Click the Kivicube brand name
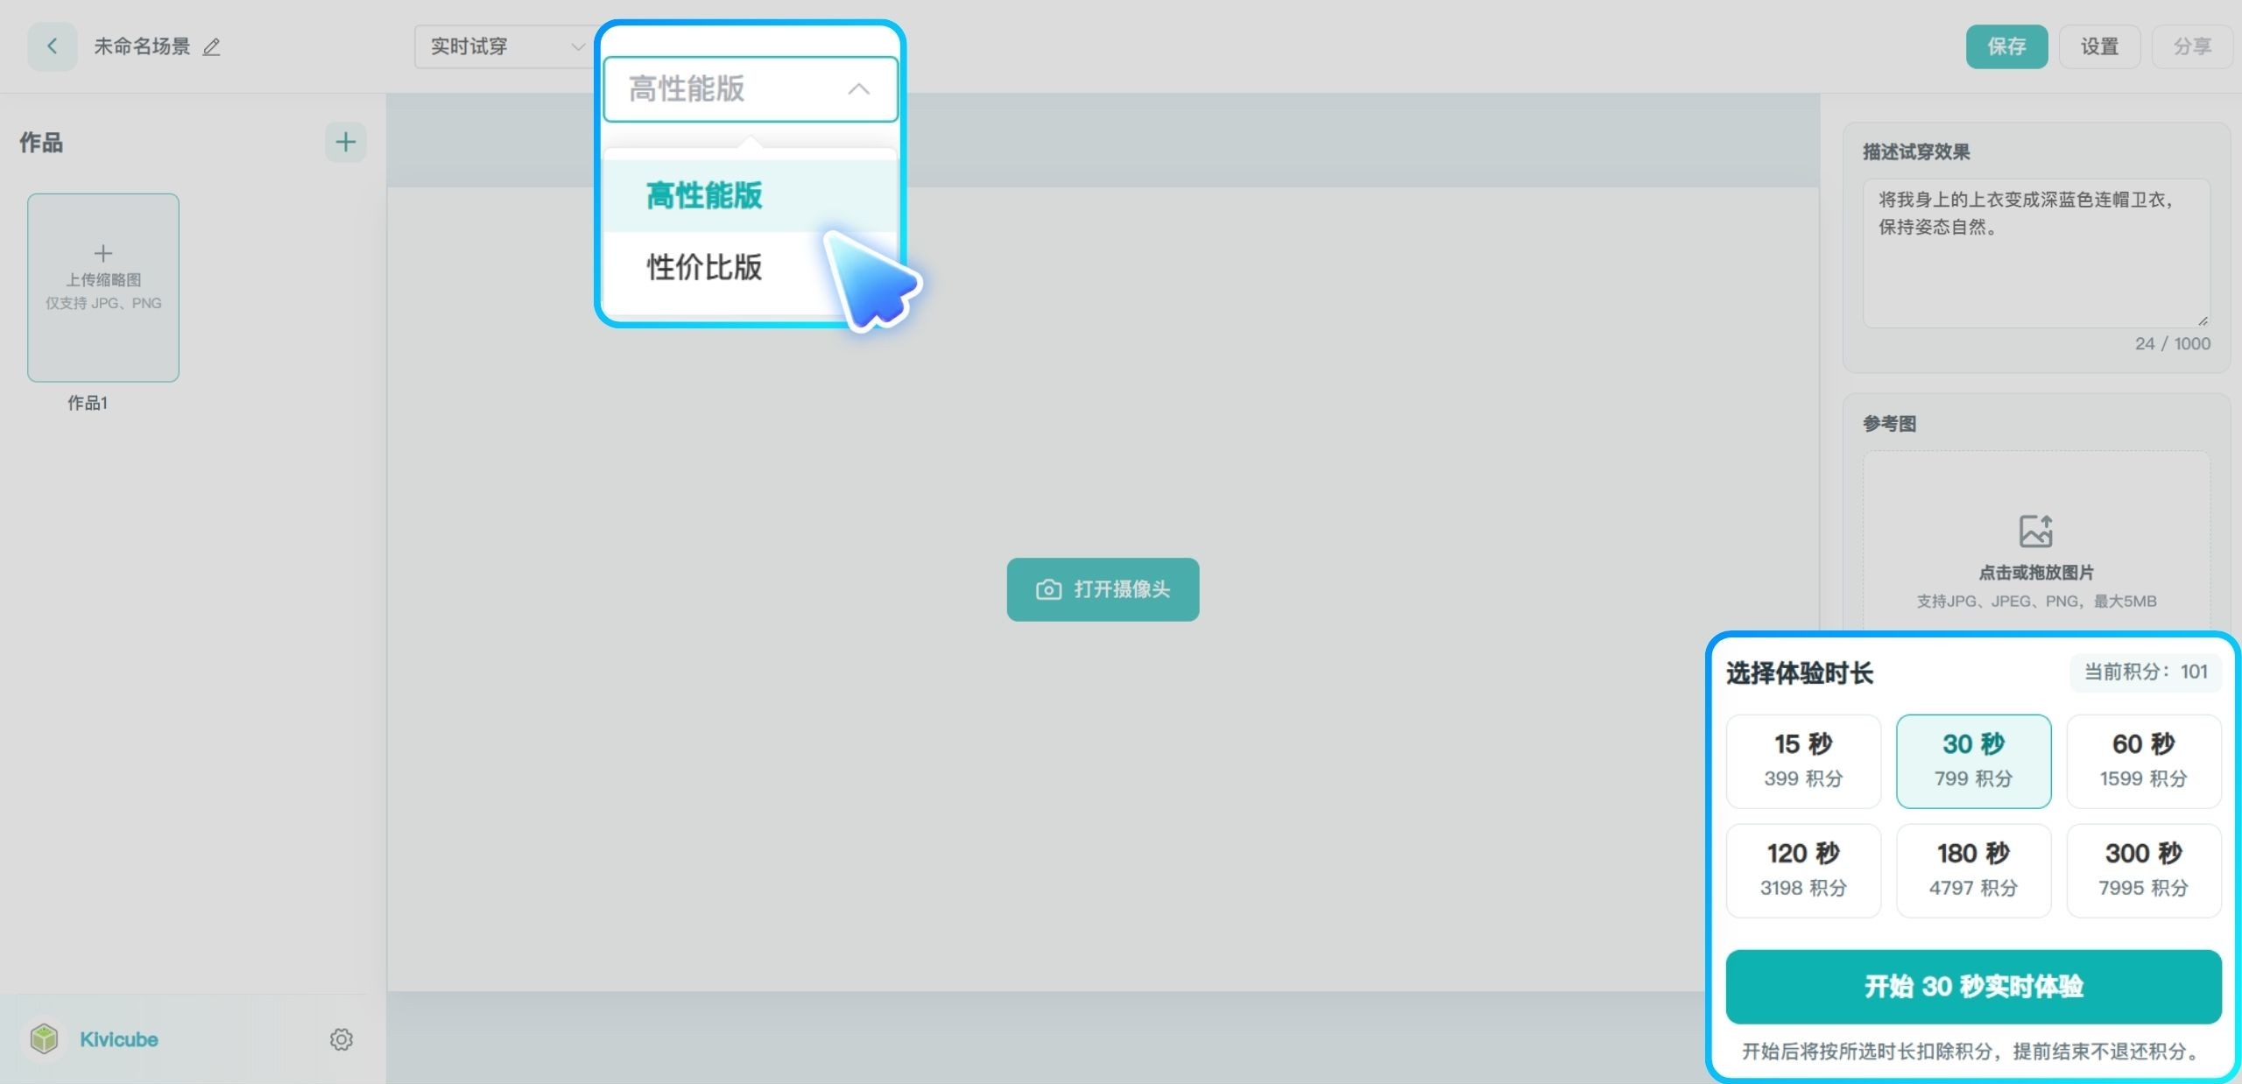Viewport: 2242px width, 1084px height. [119, 1039]
